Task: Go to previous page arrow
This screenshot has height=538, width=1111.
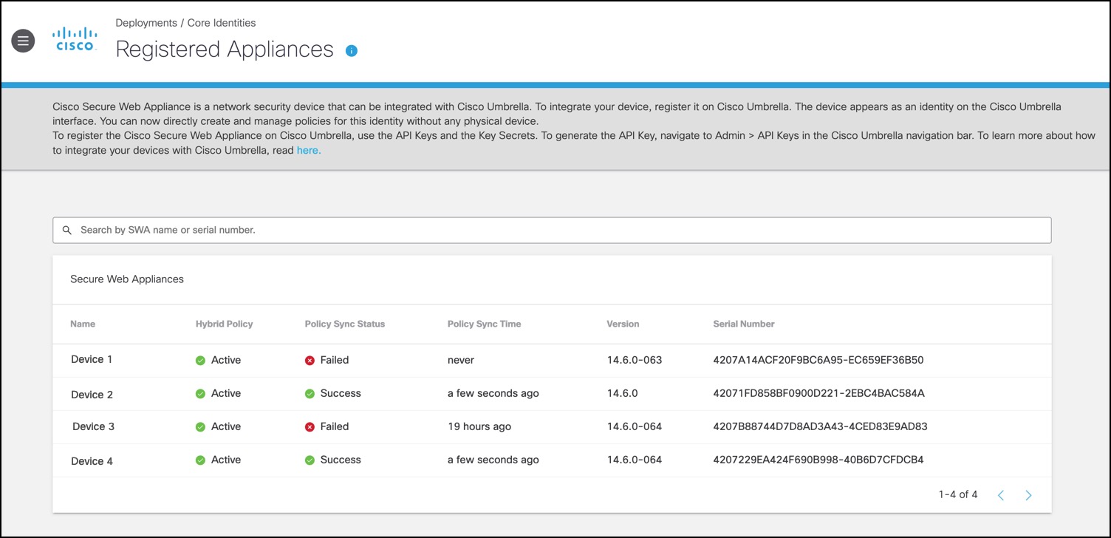Action: pos(1001,495)
